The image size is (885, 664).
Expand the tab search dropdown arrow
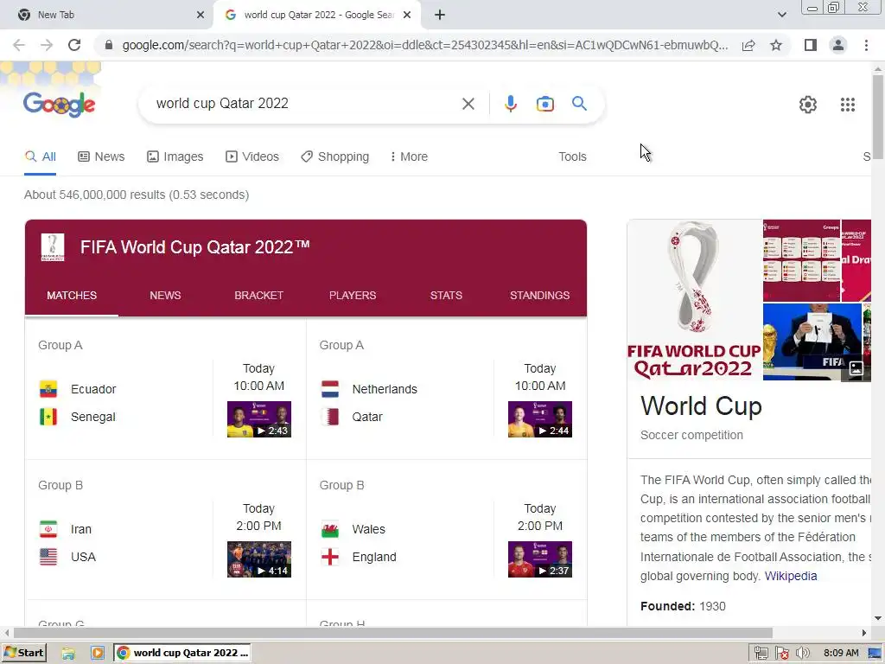point(781,16)
